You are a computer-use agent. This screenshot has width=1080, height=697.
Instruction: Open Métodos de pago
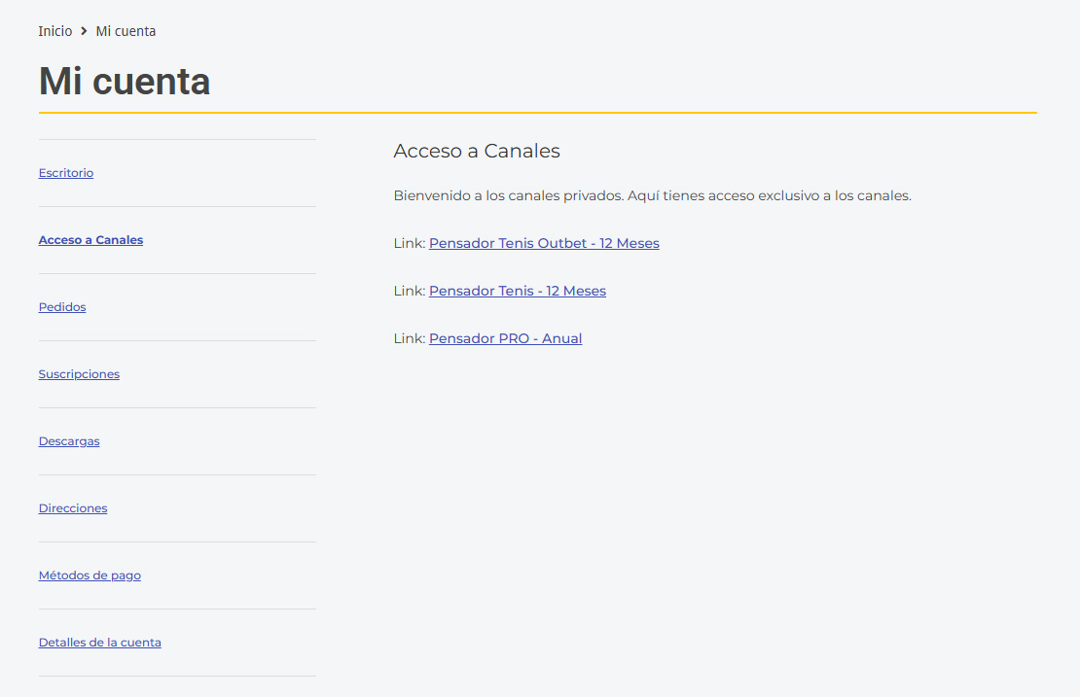click(90, 575)
